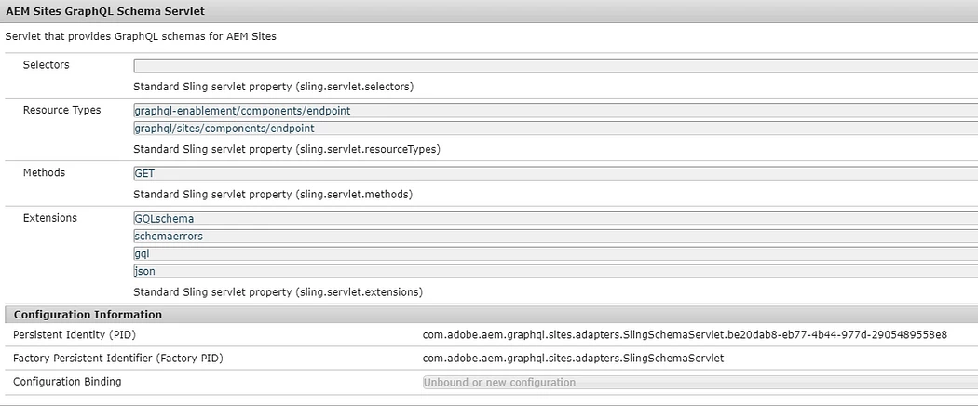Screen dimensions: 978x406
Task: Select the Factory PID value SlingSchemaServlet
Action: (x=573, y=359)
